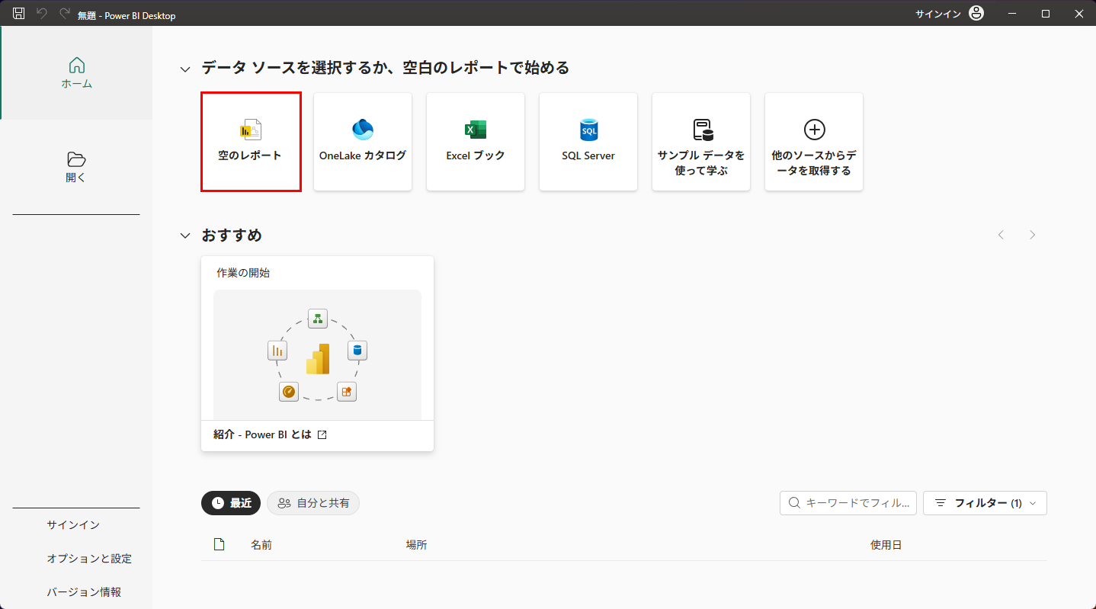Open the フィルター (1) dropdown

point(985,503)
